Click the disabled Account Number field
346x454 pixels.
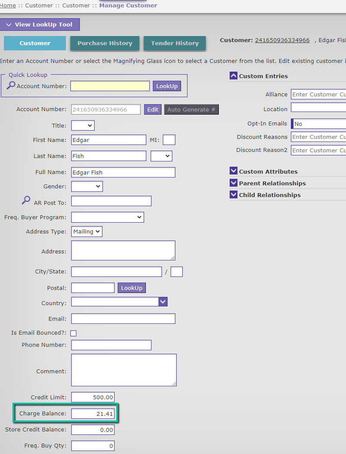tap(105, 109)
